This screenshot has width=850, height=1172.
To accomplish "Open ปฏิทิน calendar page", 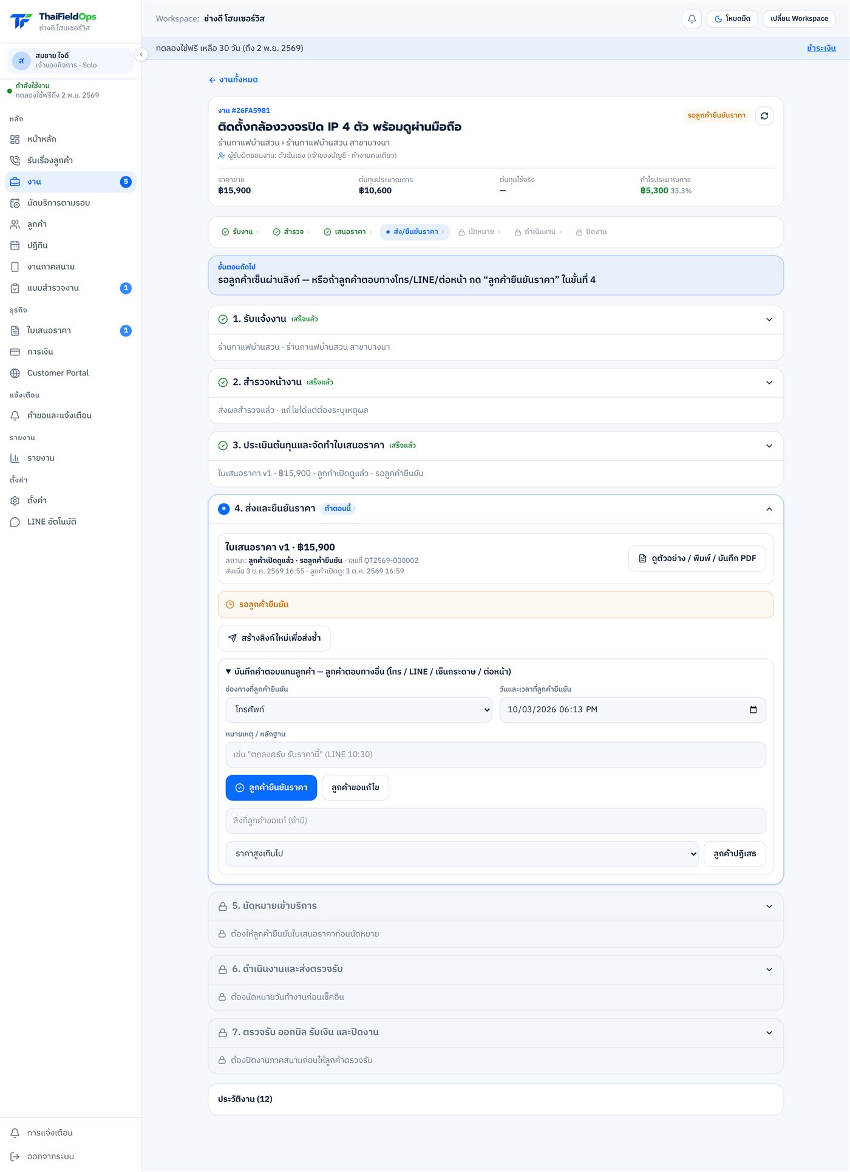I will (x=70, y=245).
